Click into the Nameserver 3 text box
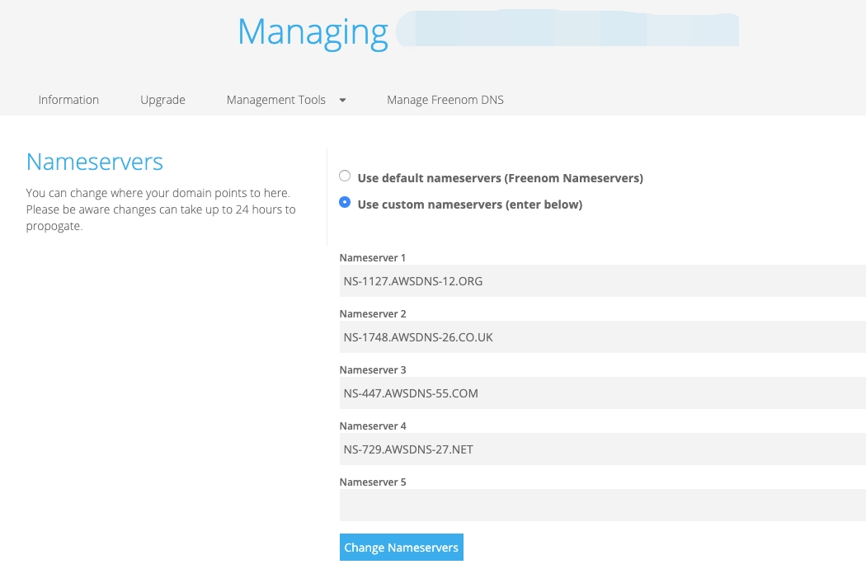The height and width of the screenshot is (569, 866). click(x=602, y=393)
